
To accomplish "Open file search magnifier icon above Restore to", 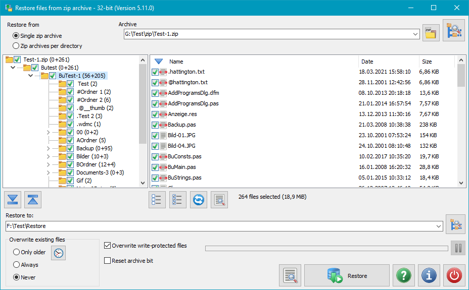I will [219, 200].
